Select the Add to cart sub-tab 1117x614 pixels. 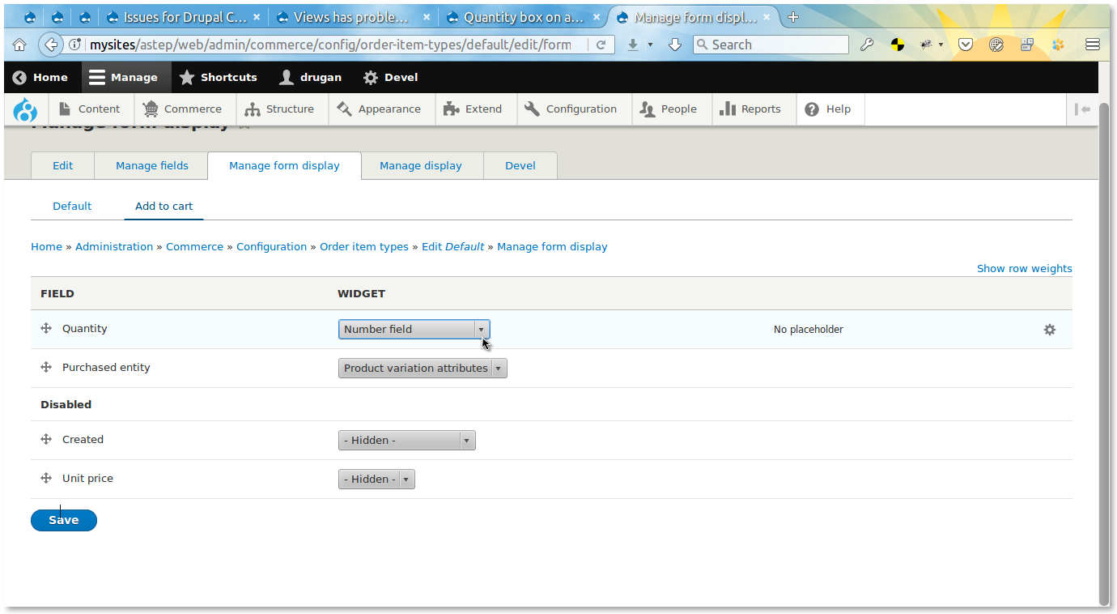coord(163,206)
